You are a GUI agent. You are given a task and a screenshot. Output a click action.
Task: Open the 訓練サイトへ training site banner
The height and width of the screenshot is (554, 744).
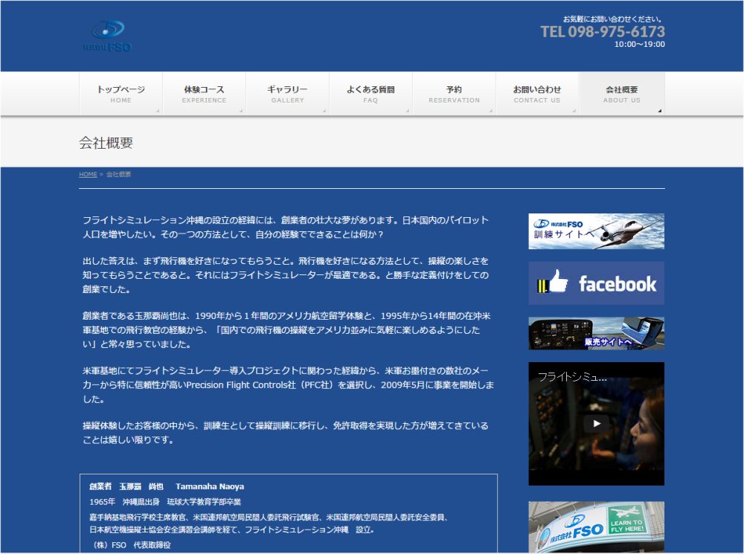pos(596,231)
